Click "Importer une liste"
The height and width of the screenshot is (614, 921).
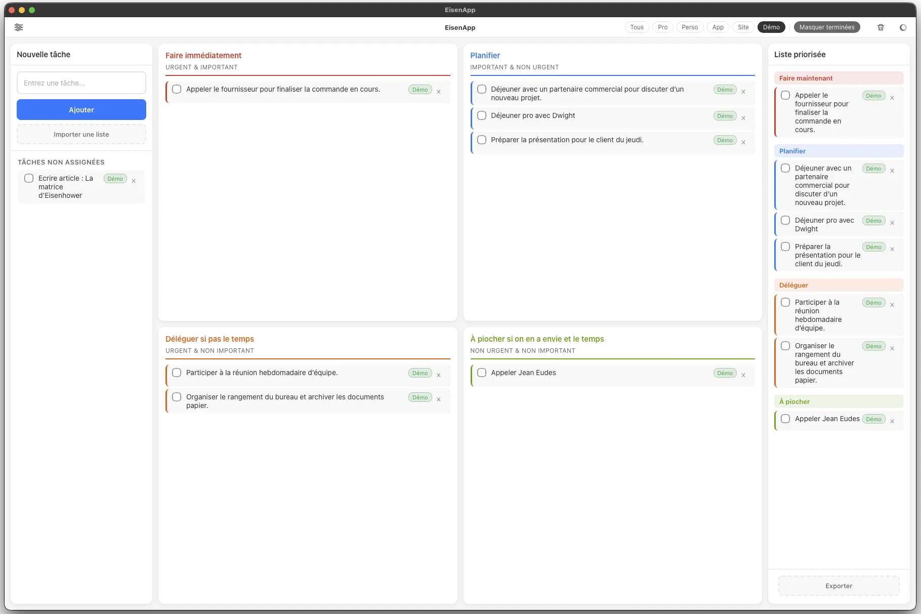(x=81, y=134)
